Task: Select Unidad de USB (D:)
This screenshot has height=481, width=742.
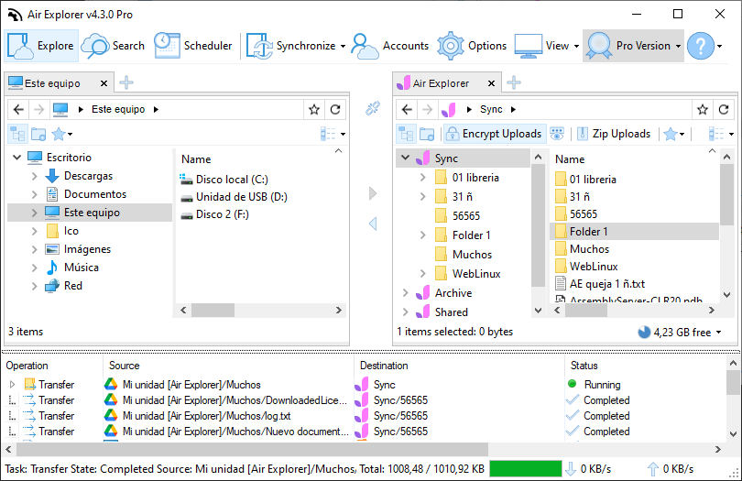Action: pos(234,197)
